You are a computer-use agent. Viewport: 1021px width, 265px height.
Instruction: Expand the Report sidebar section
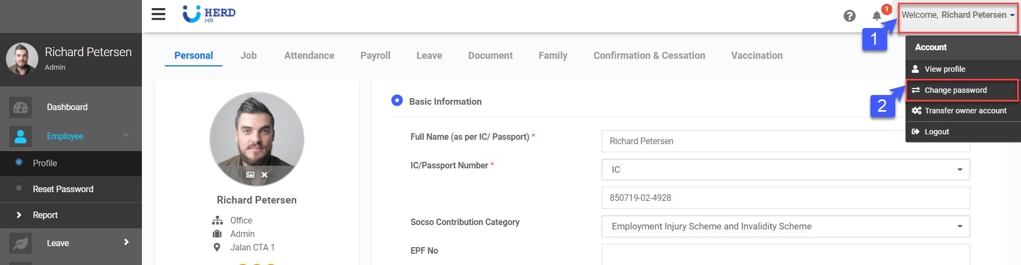click(45, 215)
